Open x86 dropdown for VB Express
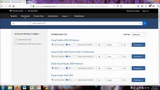This screenshot has width=160, height=90. tap(101, 45)
